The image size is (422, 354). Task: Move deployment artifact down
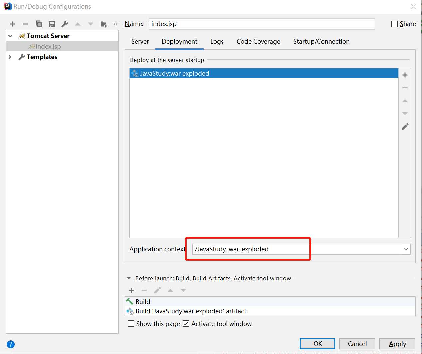(405, 114)
